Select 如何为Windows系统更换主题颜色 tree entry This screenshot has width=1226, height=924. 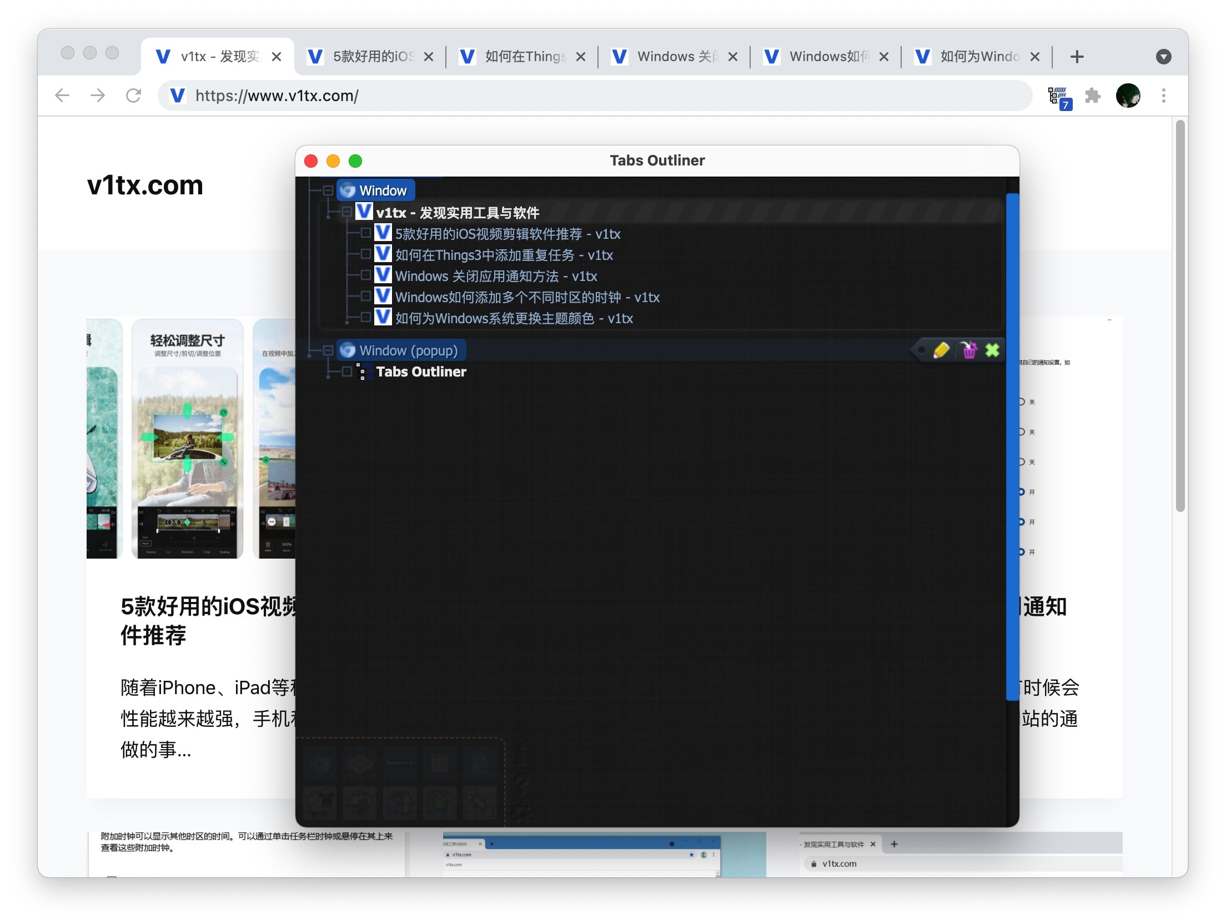[x=514, y=318]
